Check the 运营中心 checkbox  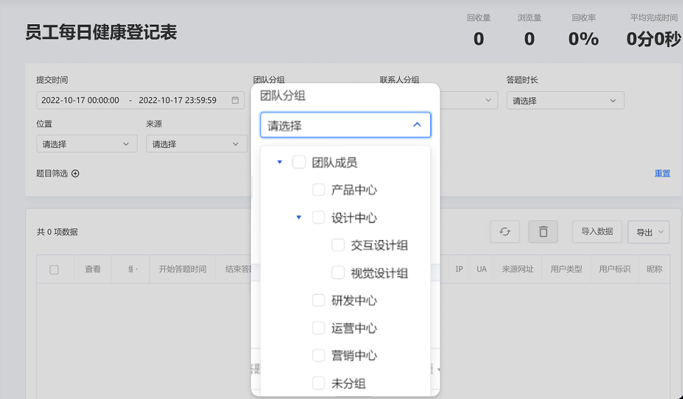pyautogui.click(x=319, y=328)
